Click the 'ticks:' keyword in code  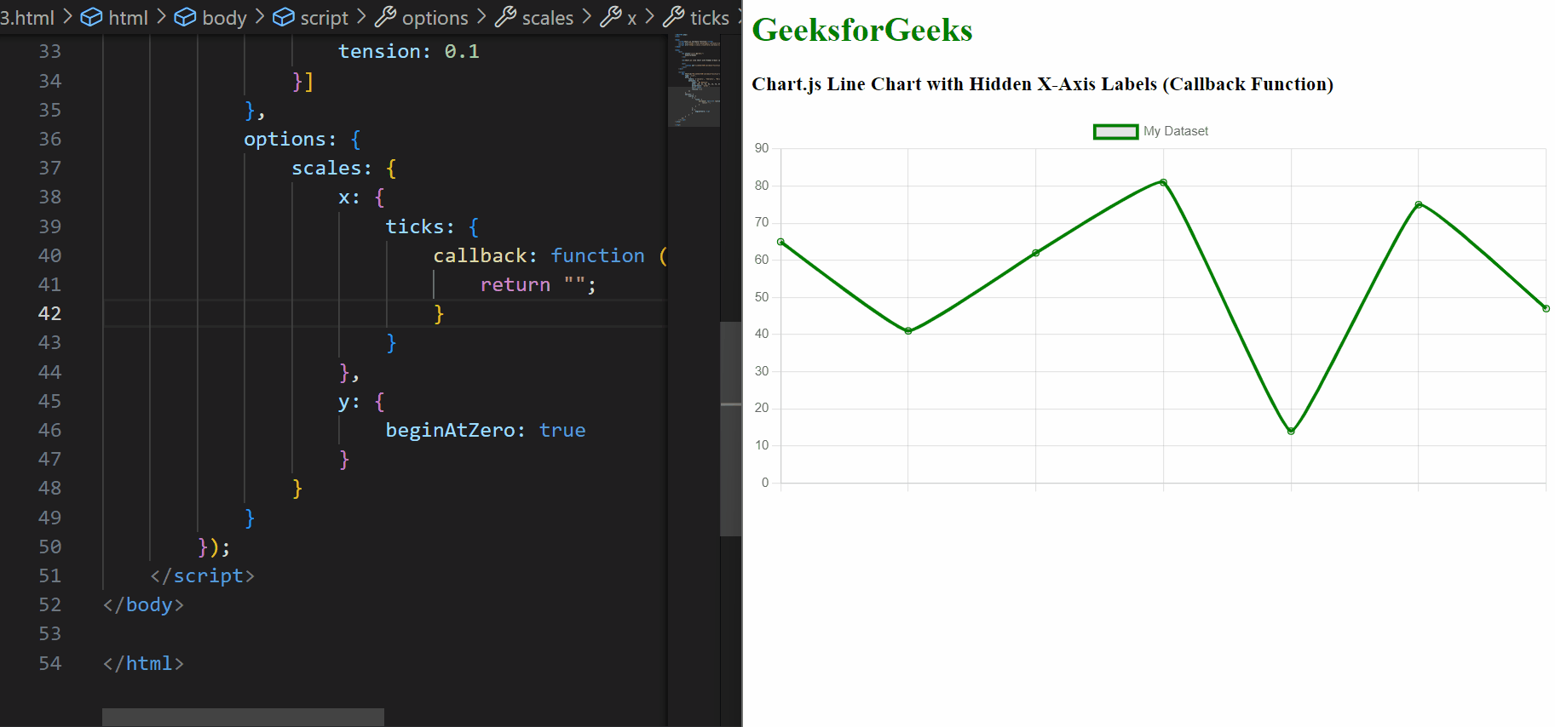420,226
